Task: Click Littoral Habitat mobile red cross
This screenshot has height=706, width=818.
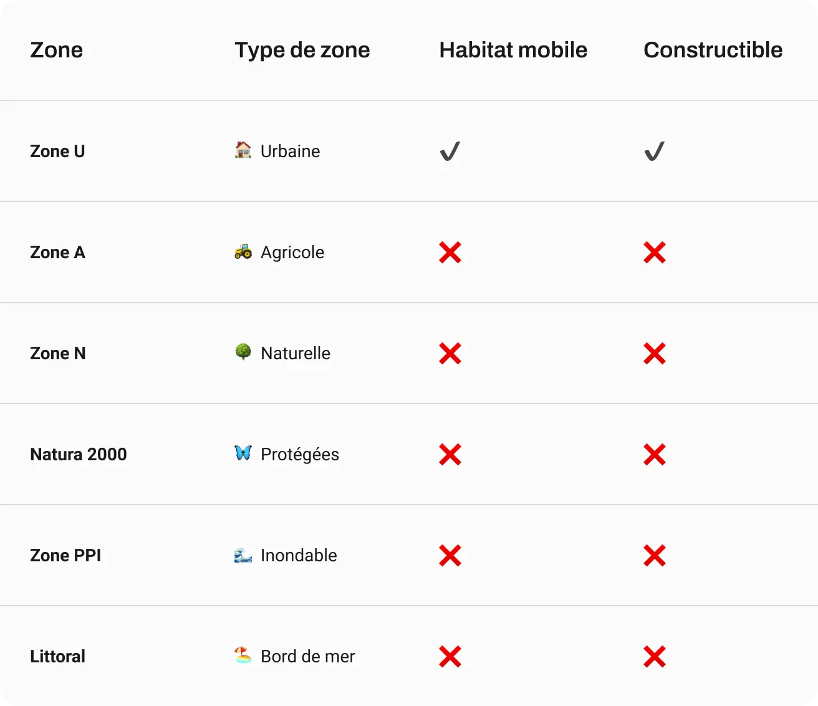Action: coord(450,657)
